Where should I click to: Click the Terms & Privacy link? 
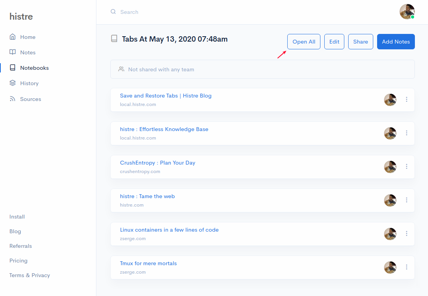point(29,275)
